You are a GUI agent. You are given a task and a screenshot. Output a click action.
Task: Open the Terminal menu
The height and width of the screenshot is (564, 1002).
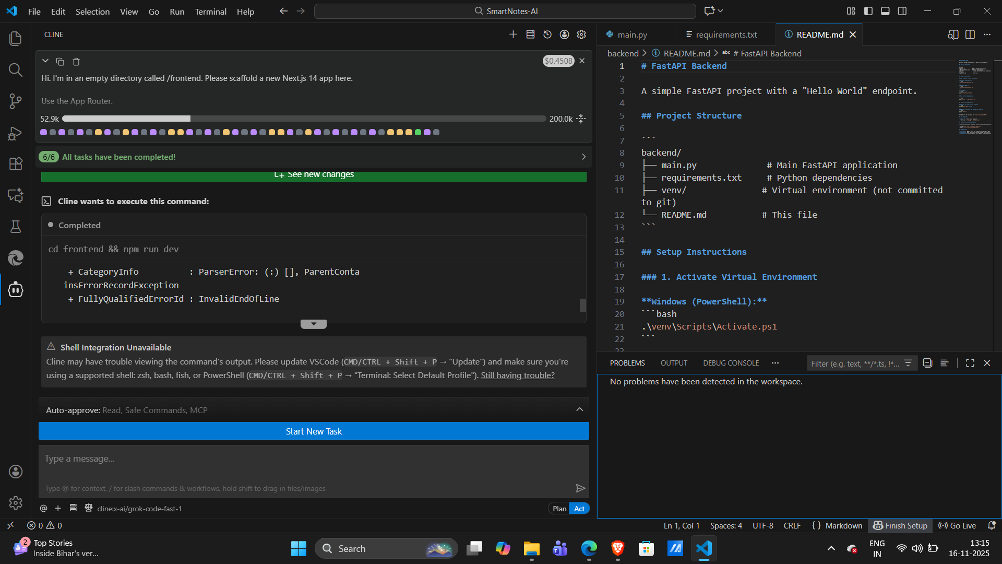(x=210, y=11)
